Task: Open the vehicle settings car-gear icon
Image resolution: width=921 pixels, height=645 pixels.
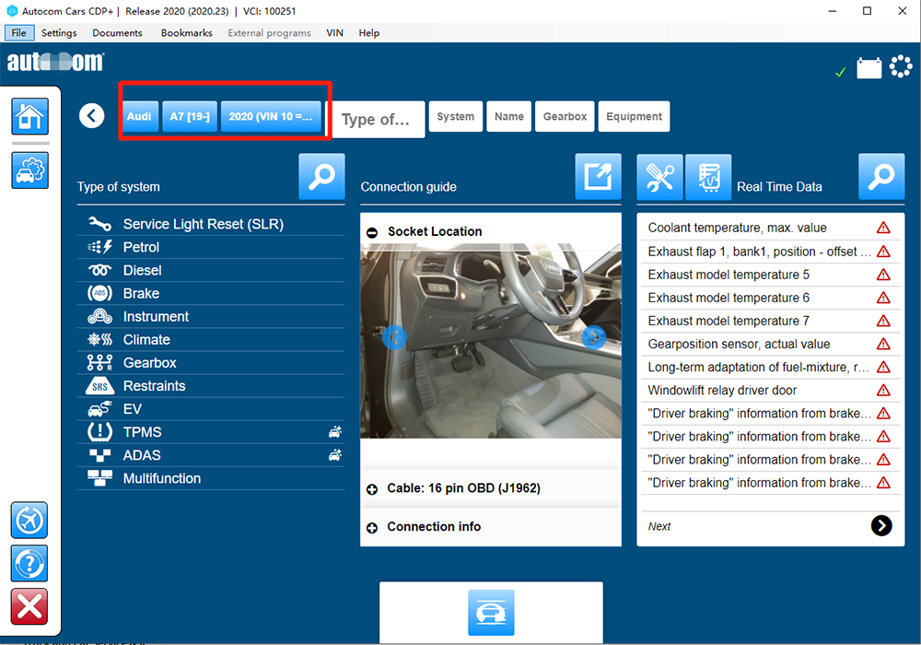Action: 30,170
